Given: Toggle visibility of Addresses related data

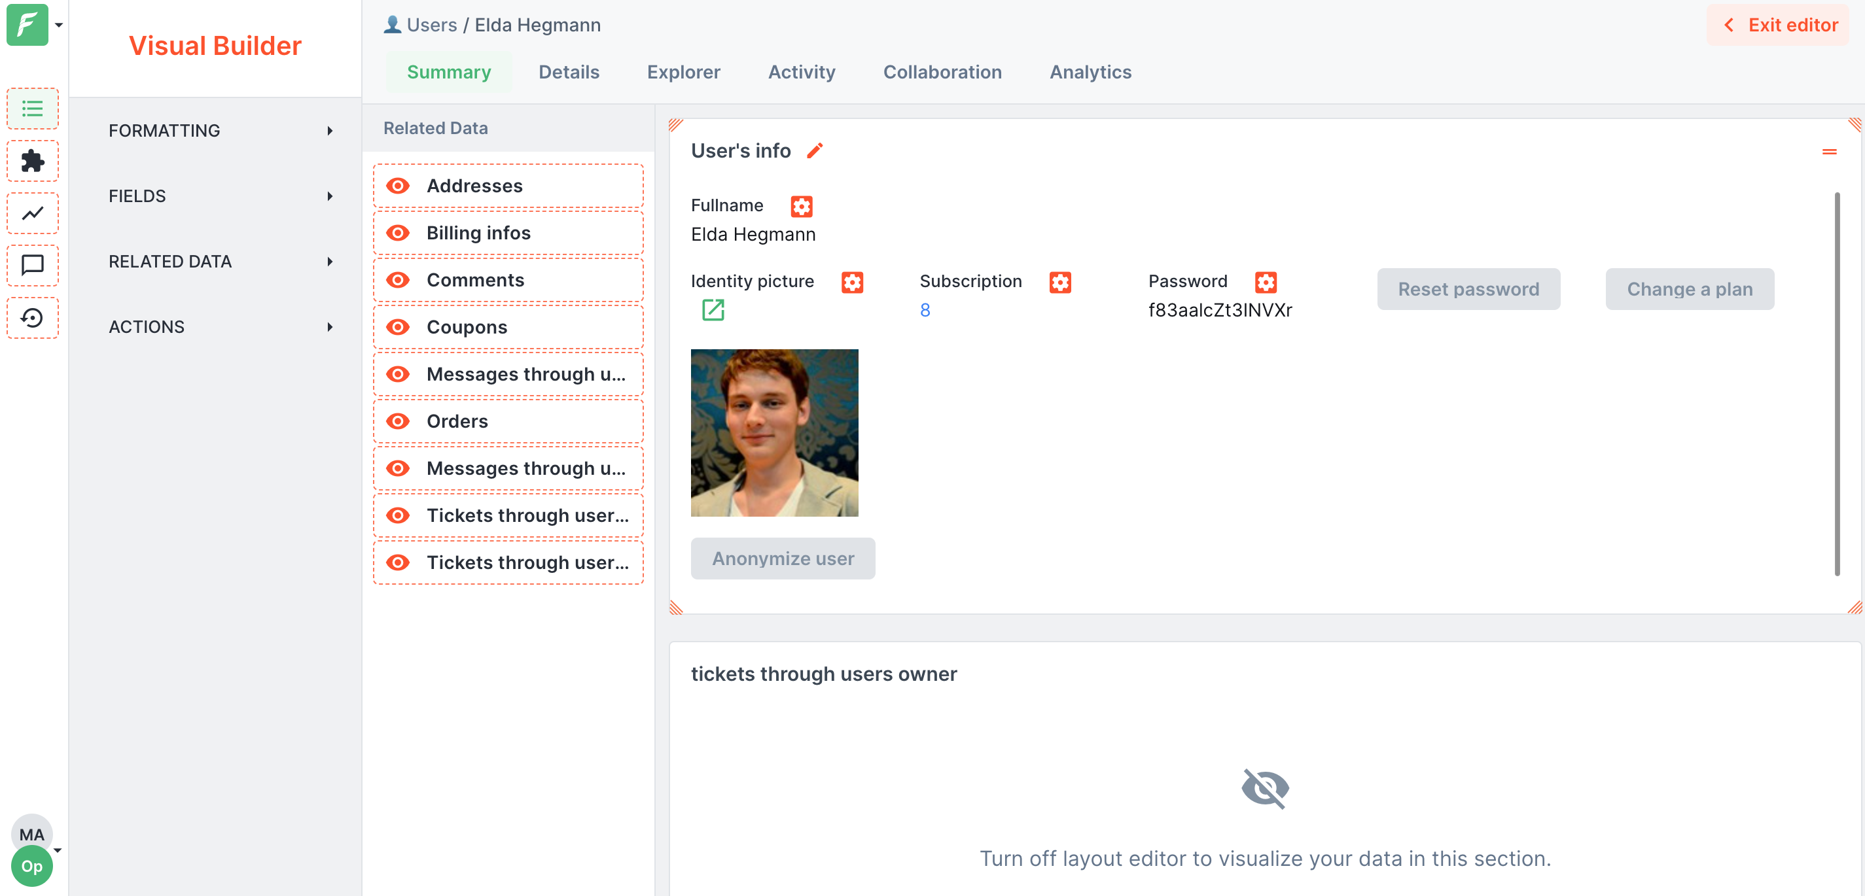Looking at the screenshot, I should click(399, 186).
